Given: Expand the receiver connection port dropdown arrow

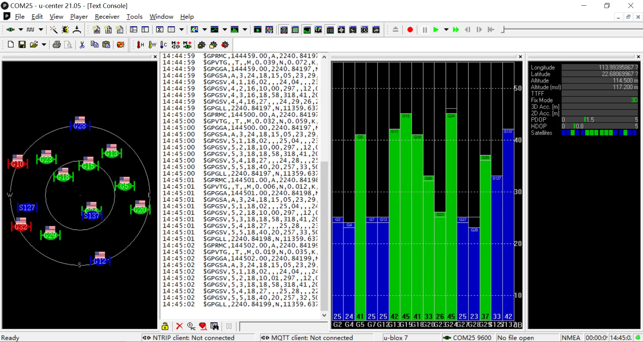Looking at the screenshot, I should pyautogui.click(x=21, y=30).
